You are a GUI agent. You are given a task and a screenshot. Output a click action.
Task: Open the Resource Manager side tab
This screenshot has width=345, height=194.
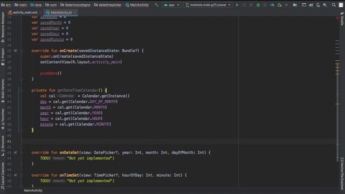(x=3, y=27)
